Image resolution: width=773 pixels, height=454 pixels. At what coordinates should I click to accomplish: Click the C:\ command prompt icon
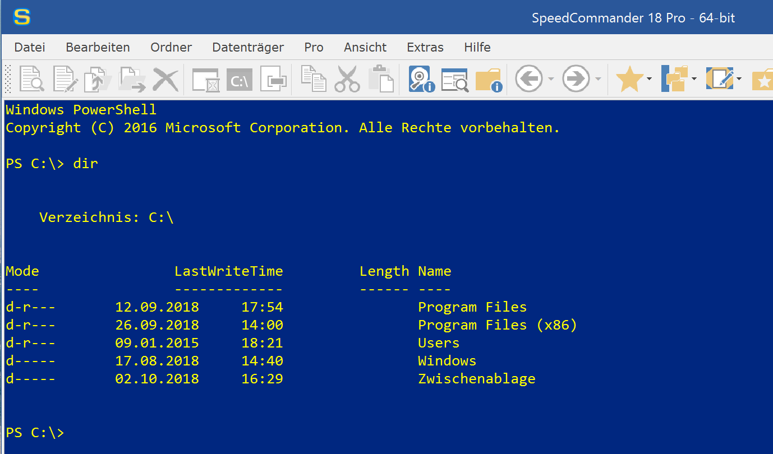click(240, 80)
